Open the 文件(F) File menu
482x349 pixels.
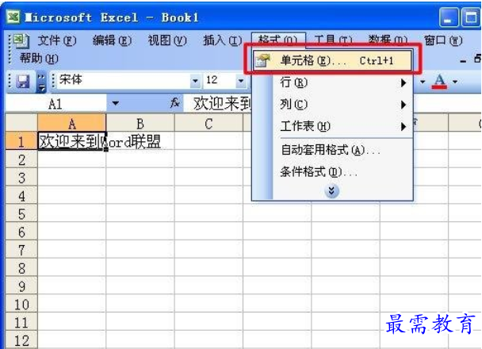pos(57,40)
